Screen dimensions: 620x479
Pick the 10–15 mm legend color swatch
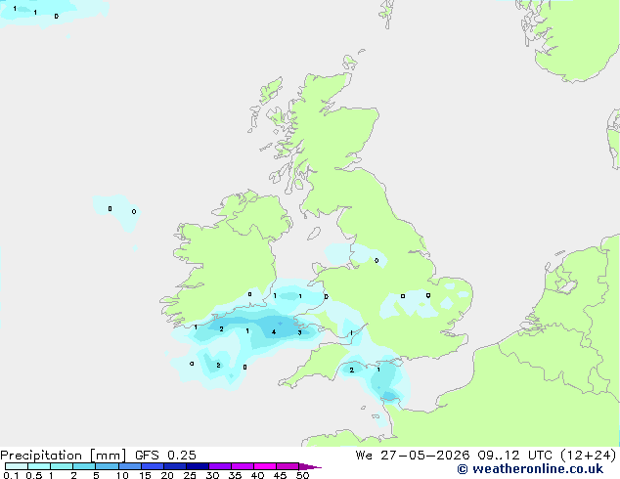129,466
